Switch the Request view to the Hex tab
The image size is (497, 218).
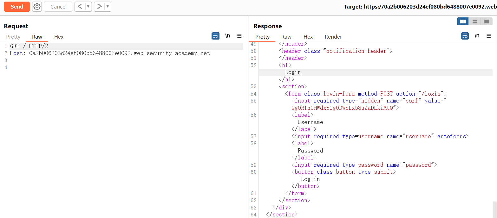(59, 37)
